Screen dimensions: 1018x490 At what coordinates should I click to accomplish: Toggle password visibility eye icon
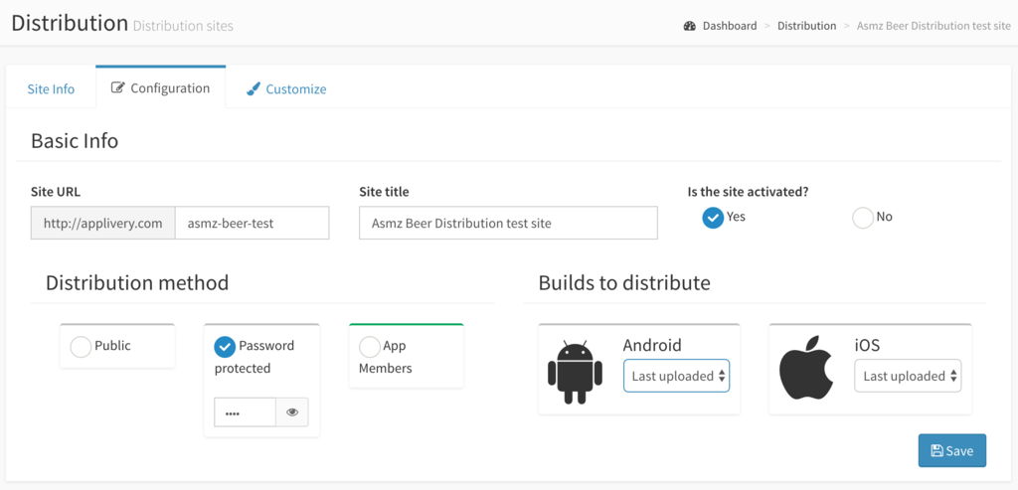click(292, 412)
